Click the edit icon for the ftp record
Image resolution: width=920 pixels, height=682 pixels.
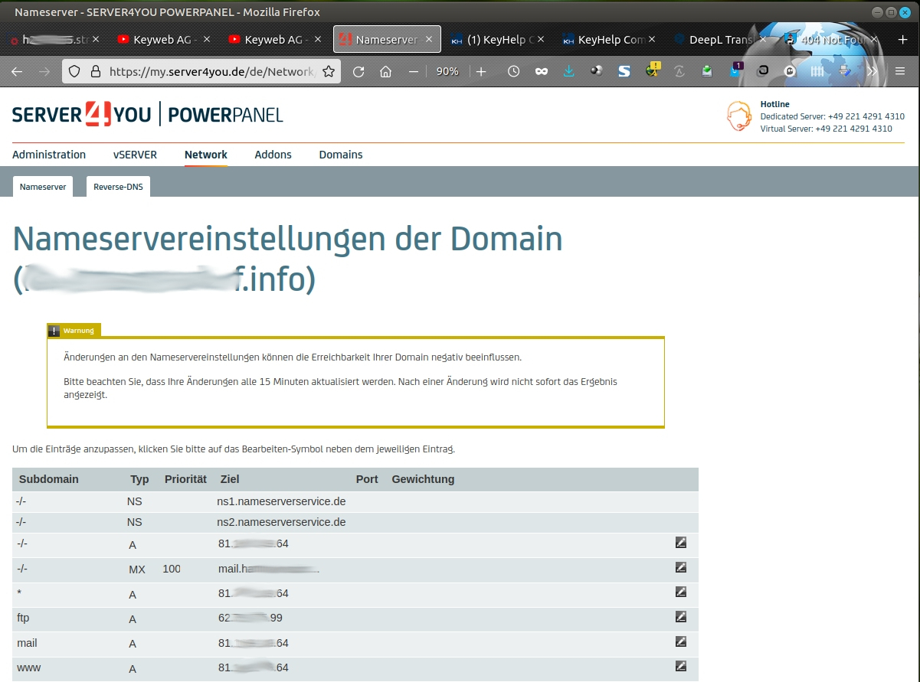pos(680,617)
